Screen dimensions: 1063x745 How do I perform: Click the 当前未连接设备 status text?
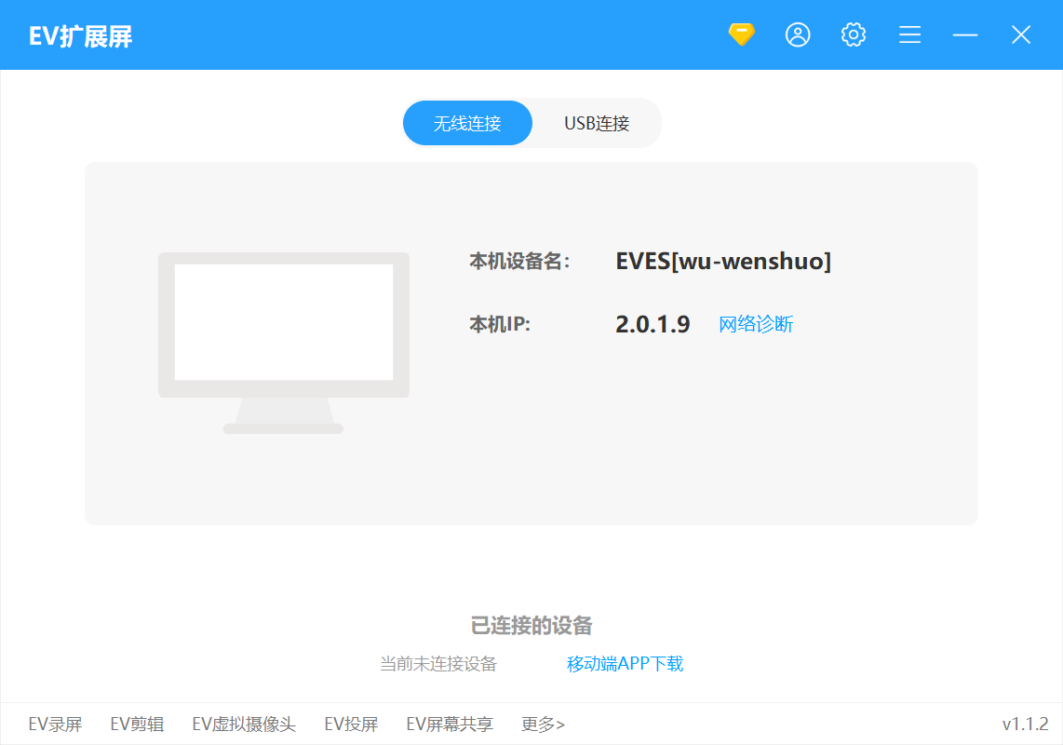[x=437, y=664]
